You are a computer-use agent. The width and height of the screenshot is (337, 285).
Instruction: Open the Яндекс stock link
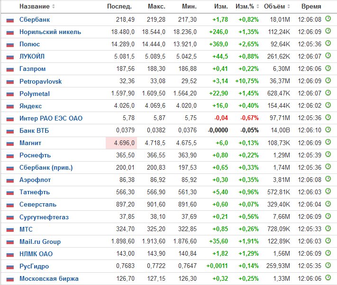tap(30, 106)
